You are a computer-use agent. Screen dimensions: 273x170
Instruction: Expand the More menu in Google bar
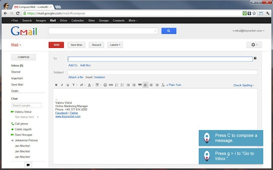(x=133, y=20)
